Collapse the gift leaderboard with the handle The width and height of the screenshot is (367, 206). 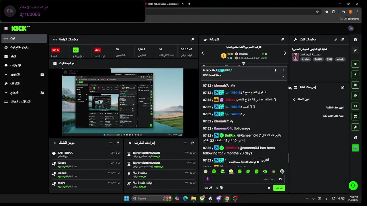(x=244, y=63)
